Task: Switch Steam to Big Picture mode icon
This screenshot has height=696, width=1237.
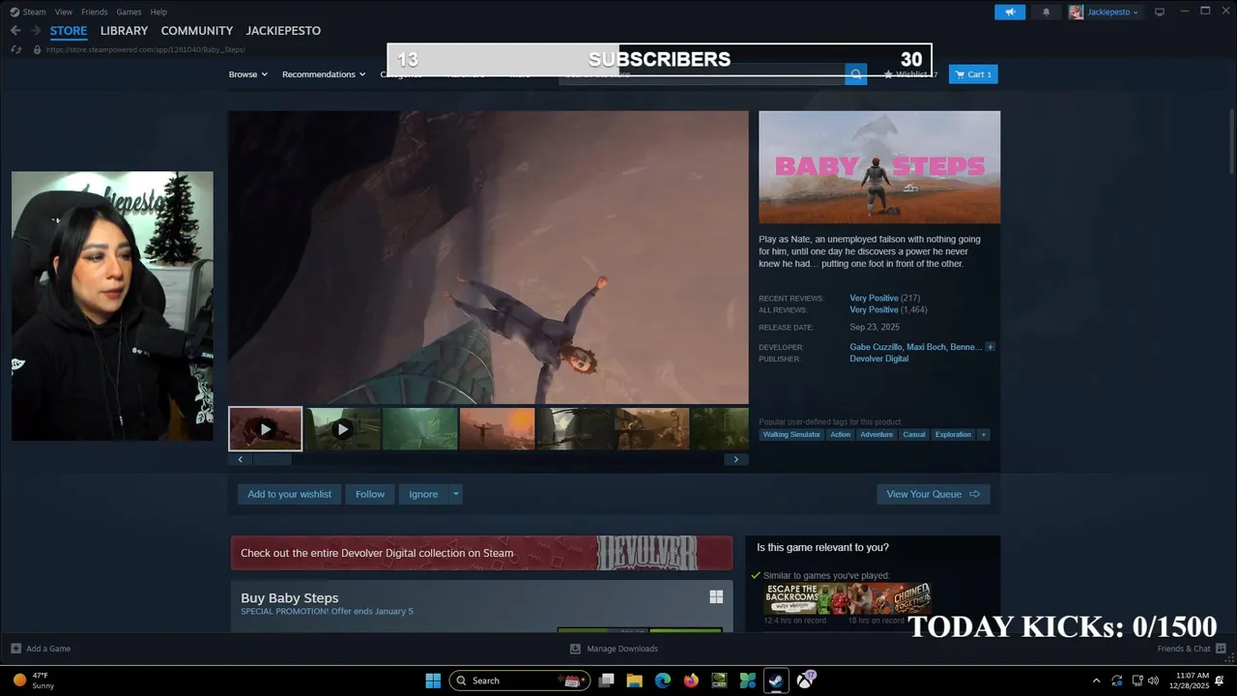Action: point(1160,12)
